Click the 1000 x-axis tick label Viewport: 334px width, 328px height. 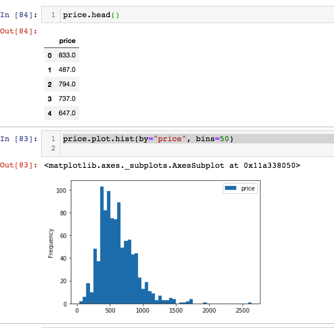click(142, 310)
